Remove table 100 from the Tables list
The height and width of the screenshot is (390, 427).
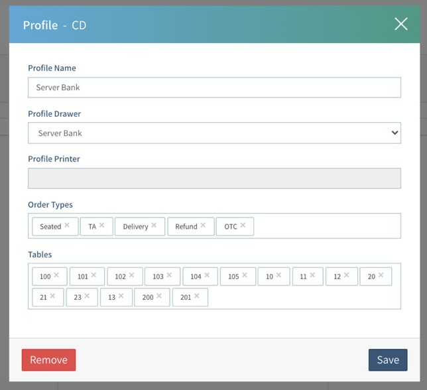pyautogui.click(x=56, y=275)
